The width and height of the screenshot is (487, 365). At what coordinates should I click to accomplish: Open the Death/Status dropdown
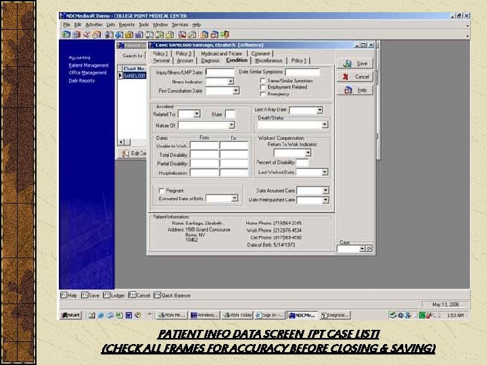[x=325, y=125]
